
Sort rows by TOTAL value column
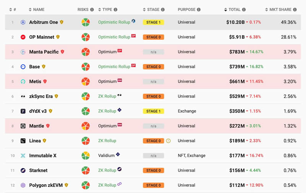tap(234, 10)
